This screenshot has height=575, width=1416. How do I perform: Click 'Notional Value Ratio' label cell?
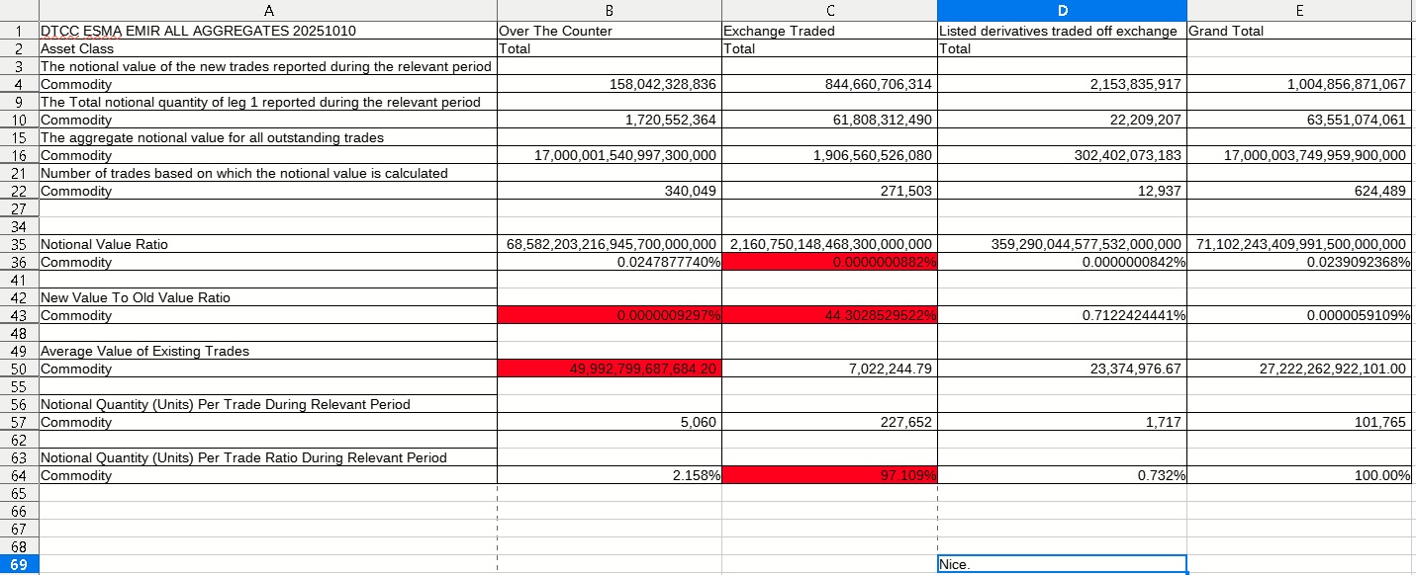[x=267, y=244]
